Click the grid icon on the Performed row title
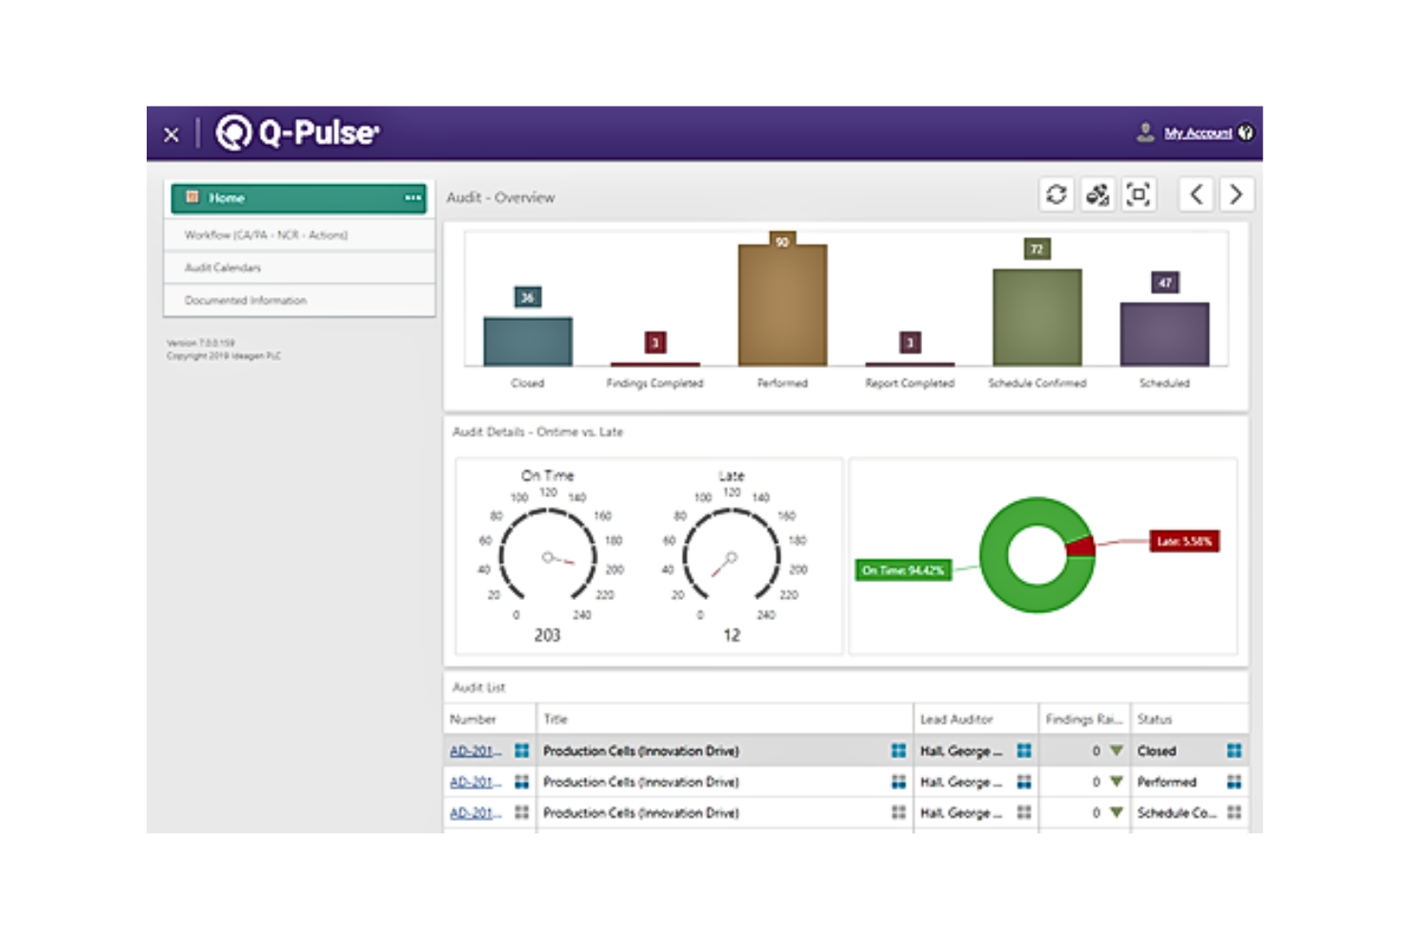This screenshot has height=940, width=1410. (x=897, y=782)
